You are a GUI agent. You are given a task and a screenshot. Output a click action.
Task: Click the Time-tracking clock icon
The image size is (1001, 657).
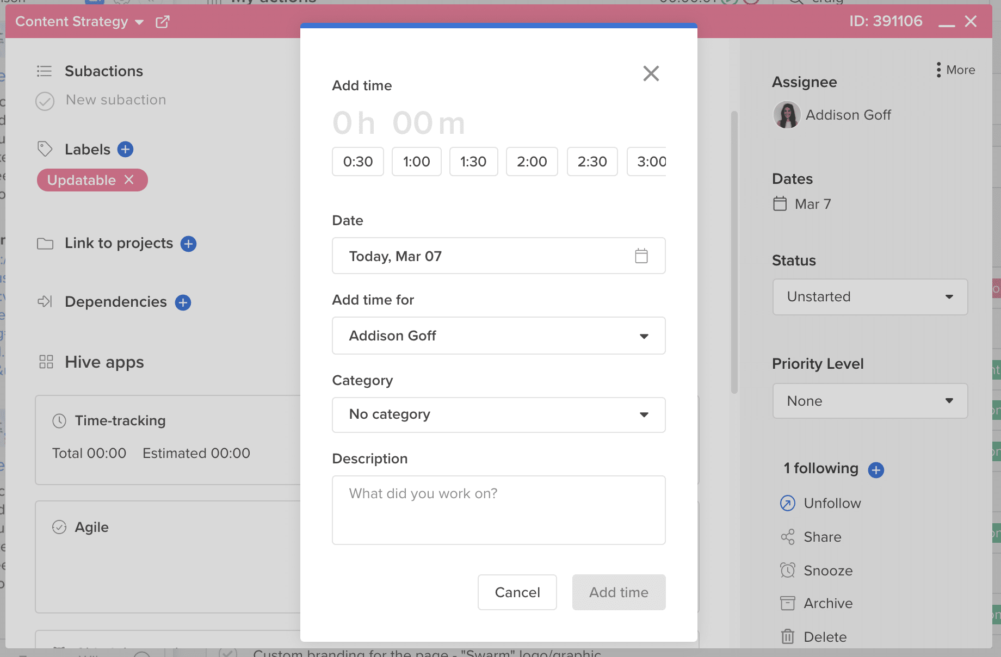coord(59,420)
